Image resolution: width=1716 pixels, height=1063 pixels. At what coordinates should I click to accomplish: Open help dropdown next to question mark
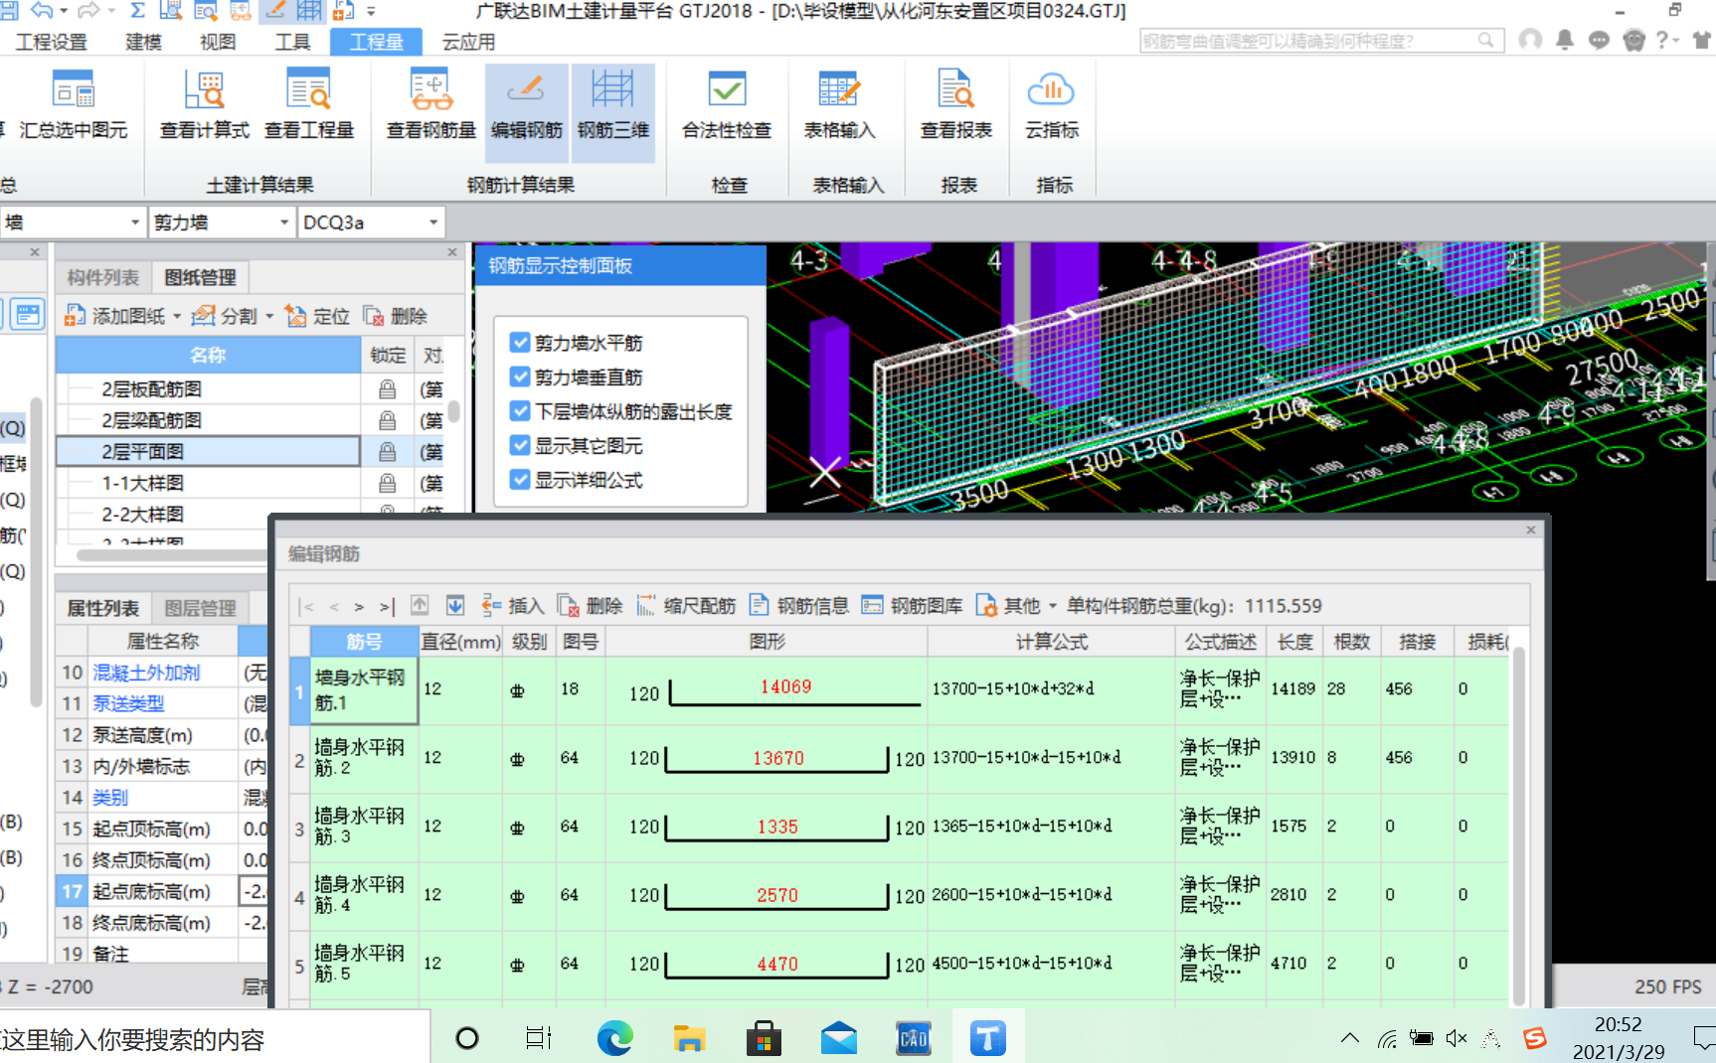click(x=1676, y=41)
